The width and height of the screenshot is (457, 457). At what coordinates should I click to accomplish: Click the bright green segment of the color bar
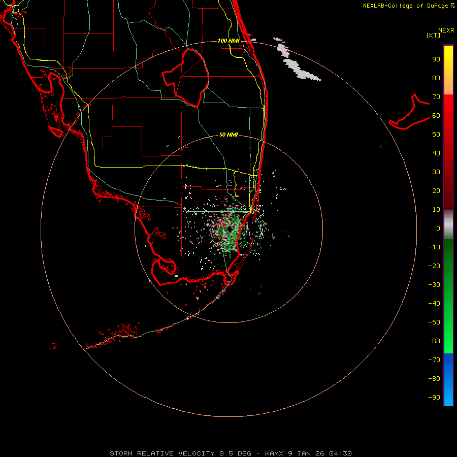pyautogui.click(x=448, y=296)
